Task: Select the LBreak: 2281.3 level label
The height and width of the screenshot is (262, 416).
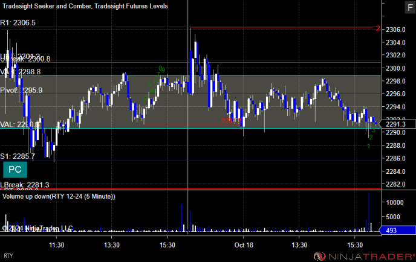Action: click(25, 185)
